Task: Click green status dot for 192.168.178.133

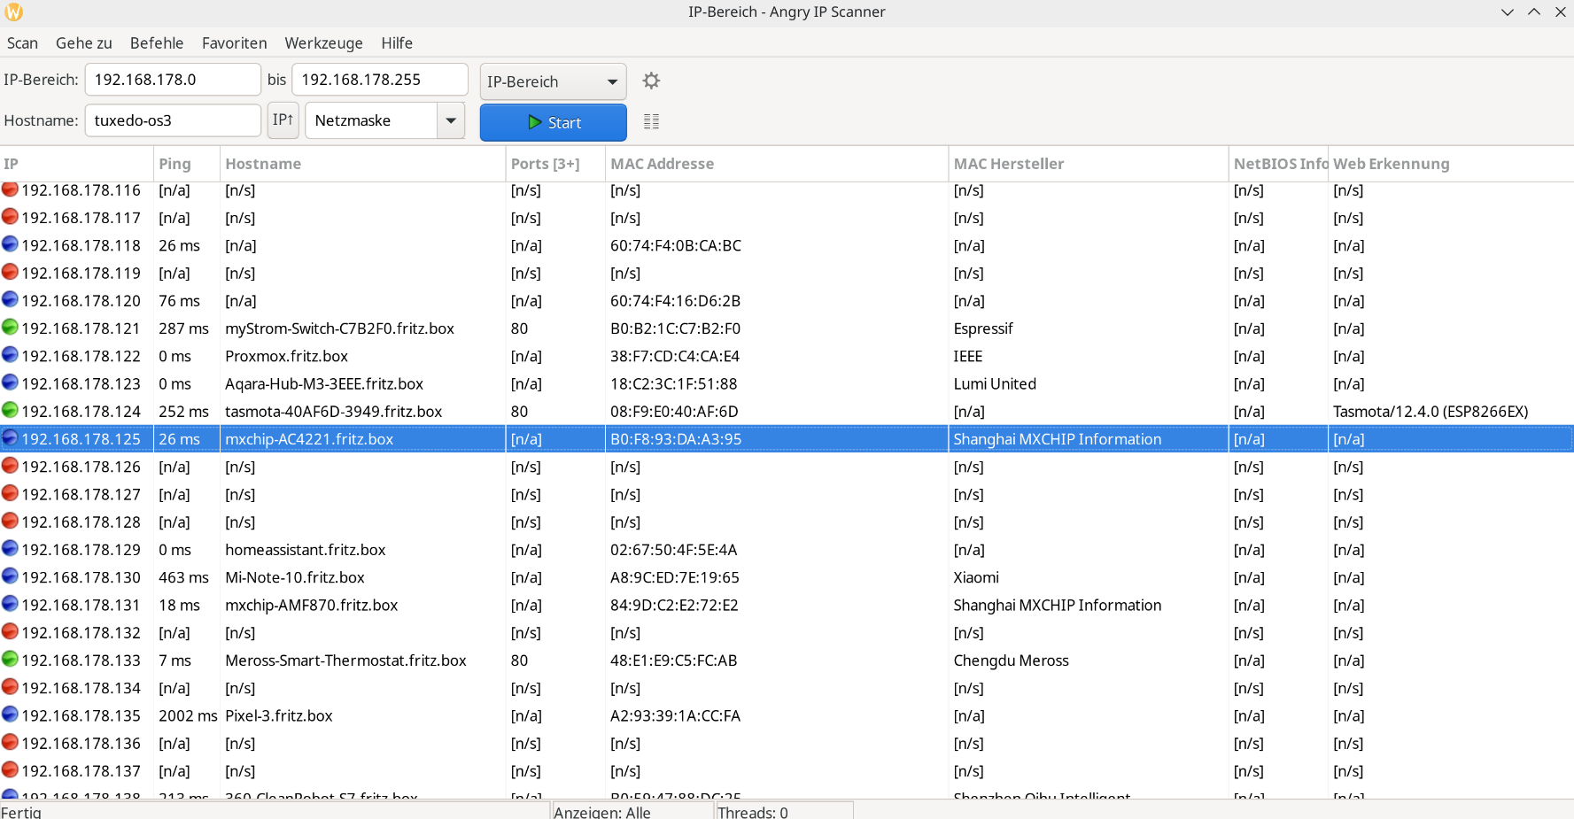Action: click(x=10, y=660)
